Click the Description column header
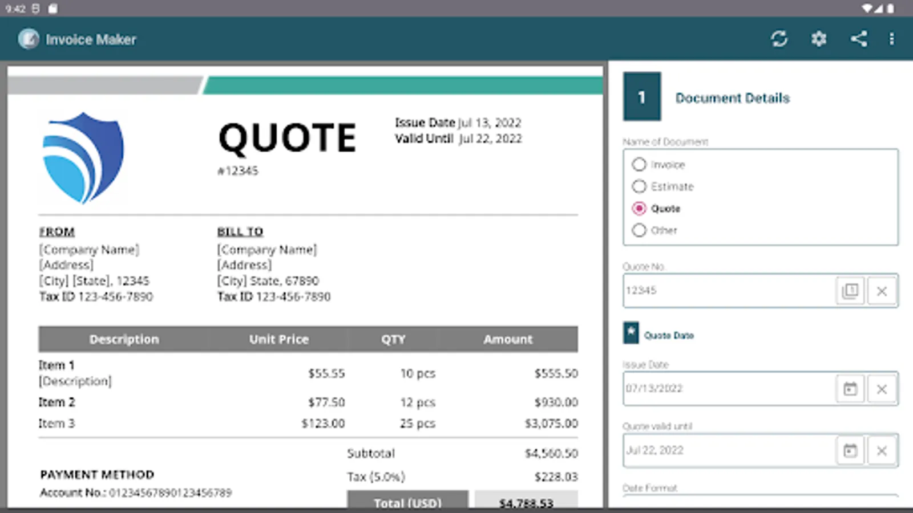Image resolution: width=913 pixels, height=513 pixels. tap(124, 340)
